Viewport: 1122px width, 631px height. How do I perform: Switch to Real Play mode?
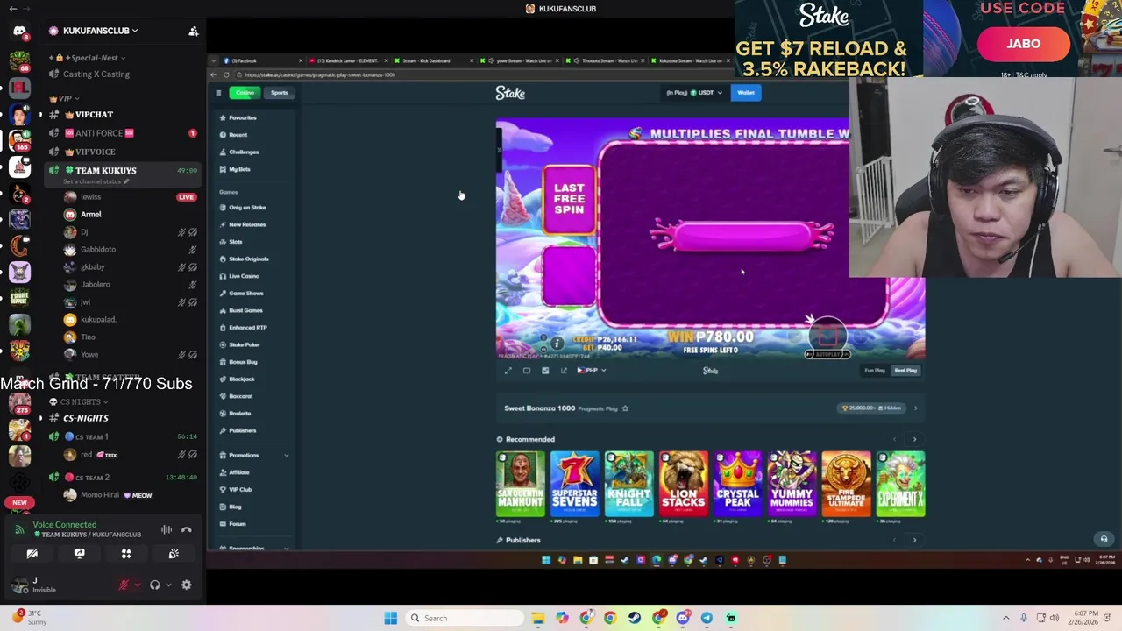pyautogui.click(x=905, y=371)
